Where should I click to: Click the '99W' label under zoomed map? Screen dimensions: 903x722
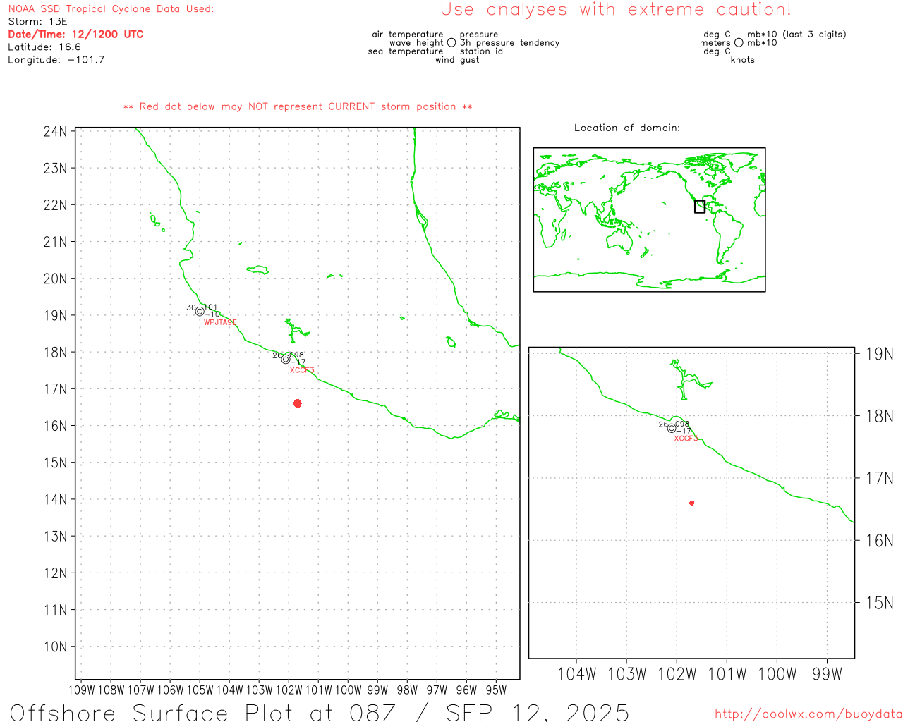(x=827, y=675)
